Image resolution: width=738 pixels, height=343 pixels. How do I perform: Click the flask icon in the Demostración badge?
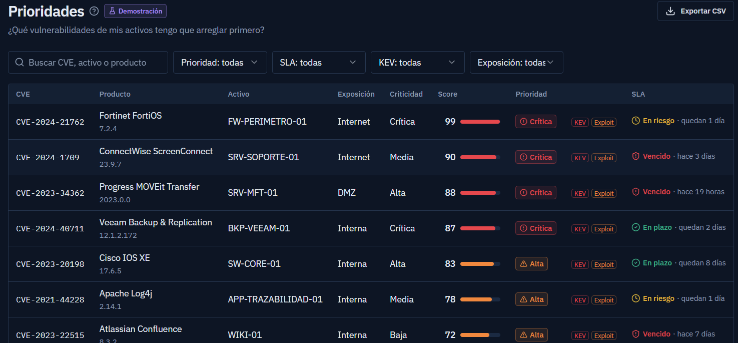(x=112, y=11)
